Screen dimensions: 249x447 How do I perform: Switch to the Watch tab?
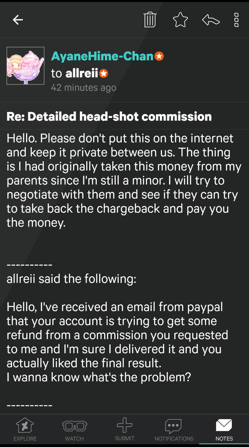pyautogui.click(x=74, y=429)
